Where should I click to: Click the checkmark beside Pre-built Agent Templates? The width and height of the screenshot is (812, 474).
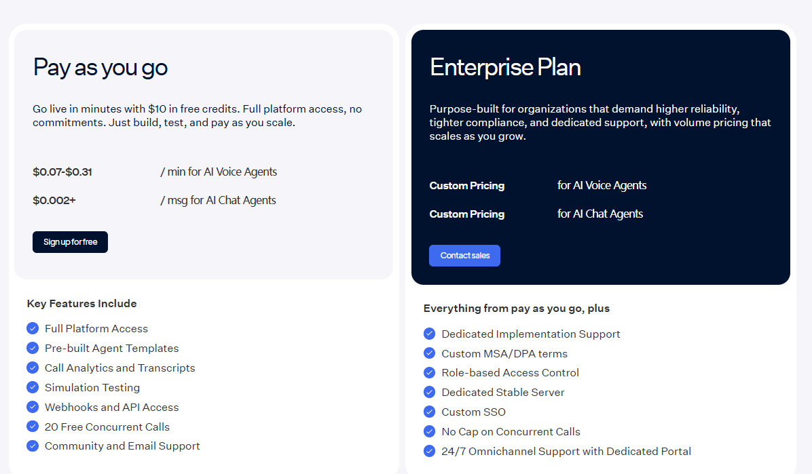point(32,348)
